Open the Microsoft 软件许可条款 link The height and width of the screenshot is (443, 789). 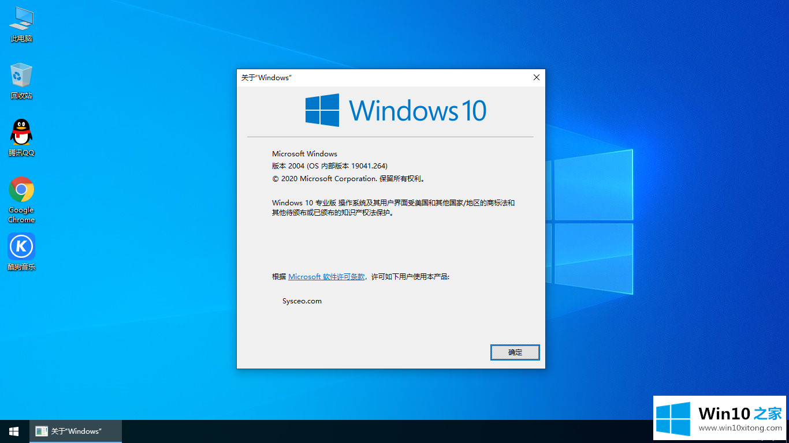326,277
